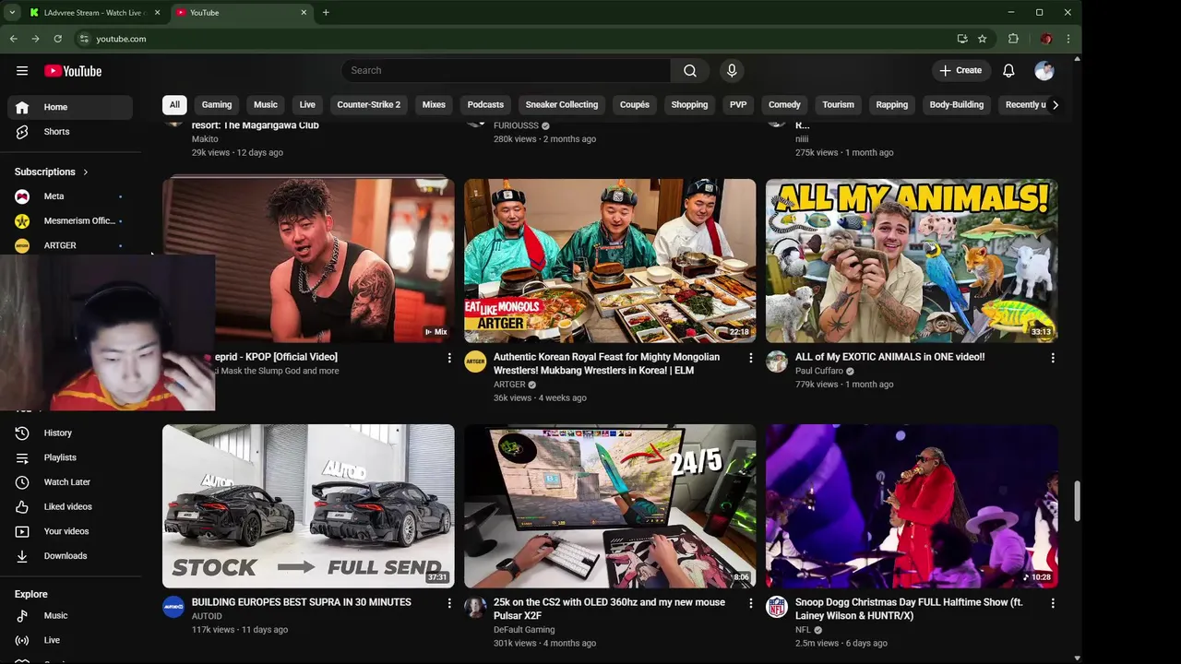Open Authentic Korean Royal Feast video title
Viewport: 1181px width, 664px height.
[x=607, y=363]
